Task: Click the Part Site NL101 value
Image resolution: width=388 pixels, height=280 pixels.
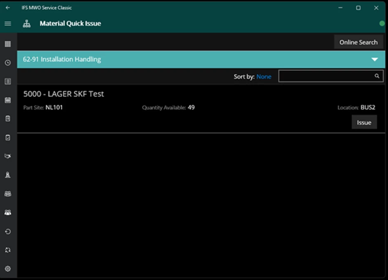Action: [54, 108]
